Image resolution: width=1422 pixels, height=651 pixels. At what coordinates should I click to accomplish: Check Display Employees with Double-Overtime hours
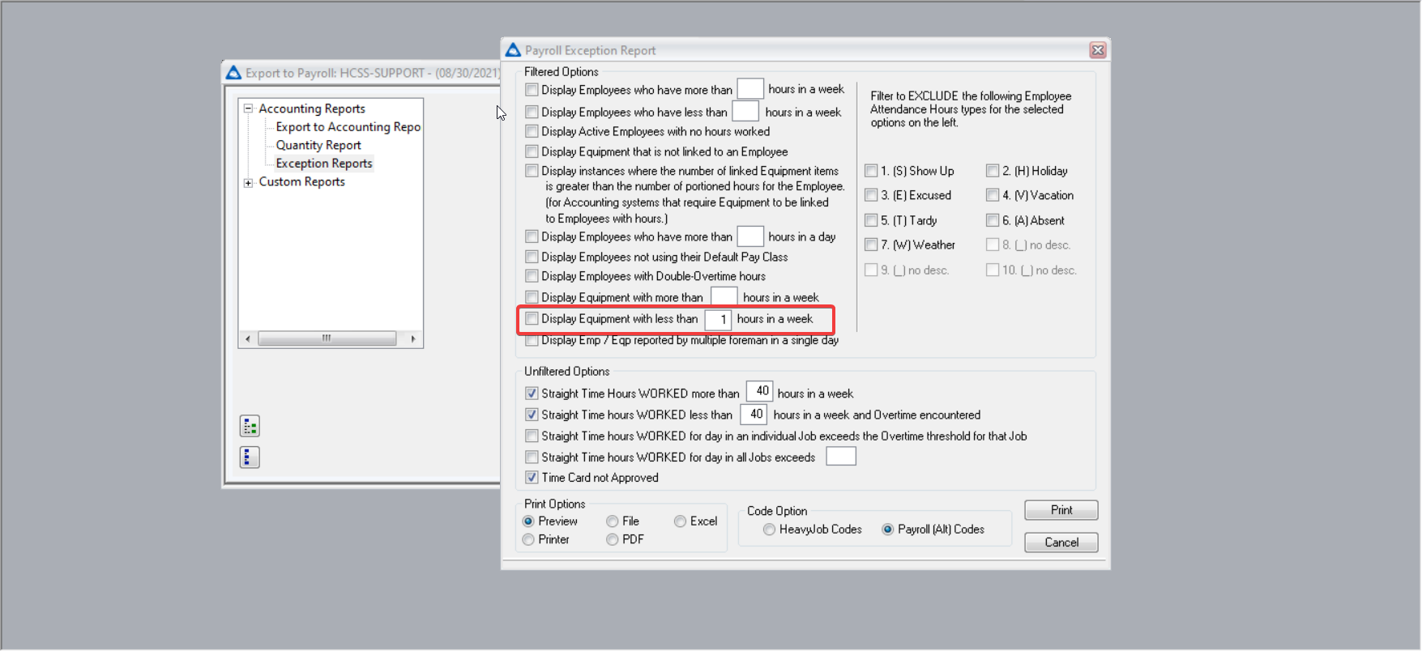coord(532,276)
